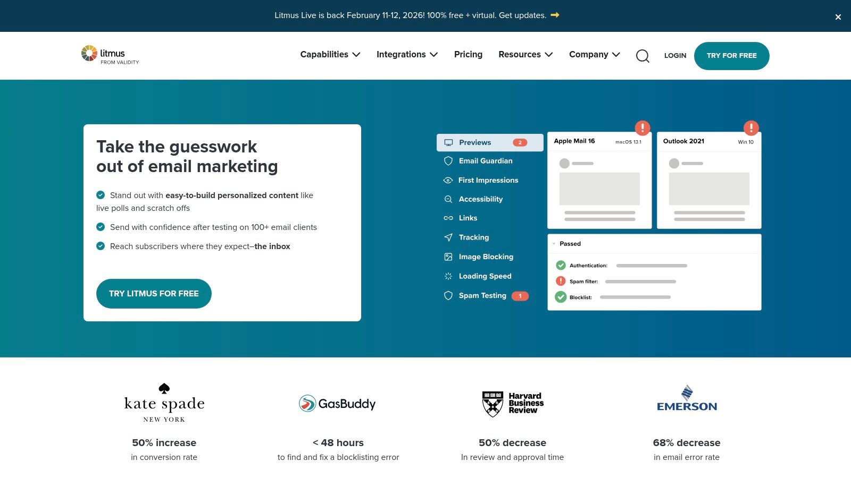The width and height of the screenshot is (851, 478).
Task: Select the Image Blocking icon
Action: tap(448, 257)
